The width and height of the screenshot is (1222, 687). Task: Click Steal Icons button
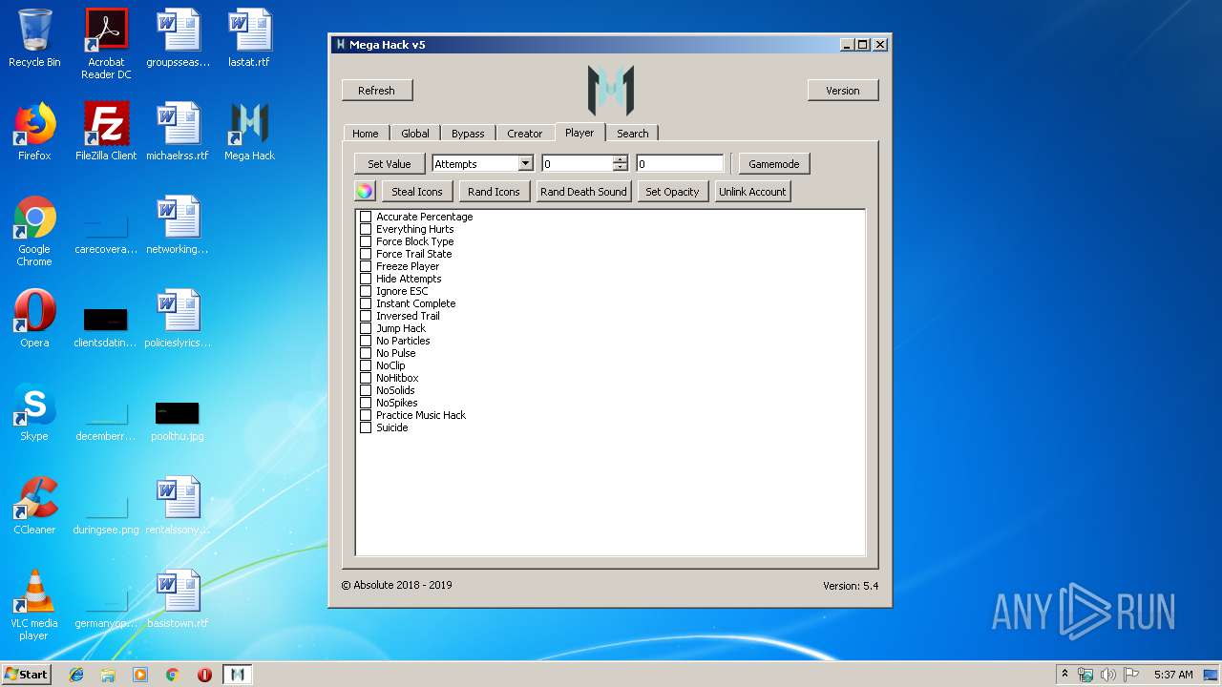[417, 192]
